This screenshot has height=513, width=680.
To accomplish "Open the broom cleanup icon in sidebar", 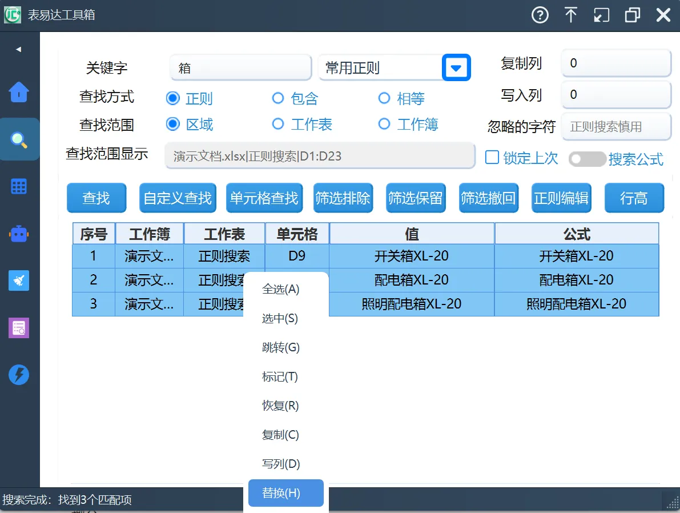I will (x=19, y=281).
